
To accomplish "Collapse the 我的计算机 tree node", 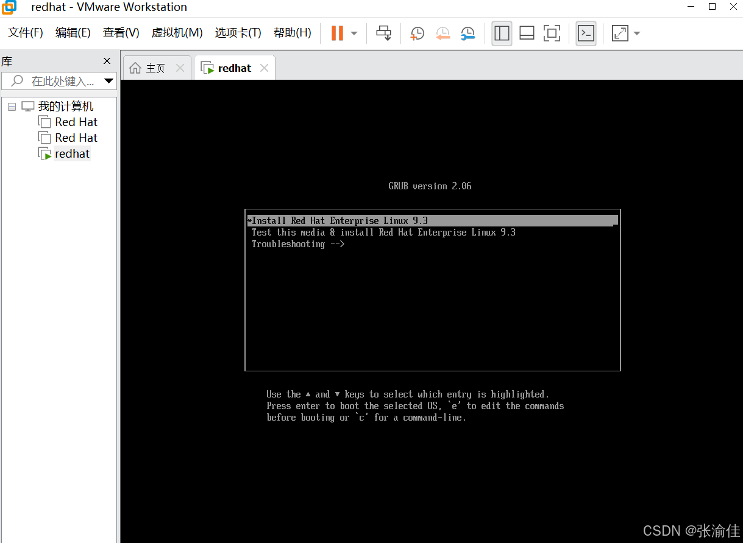I will (x=12, y=107).
